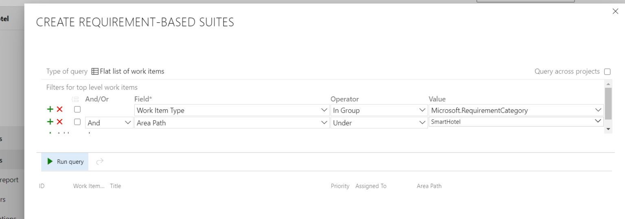Open the SmartHotel value dropdown
The height and width of the screenshot is (219, 625).
pos(516,121)
